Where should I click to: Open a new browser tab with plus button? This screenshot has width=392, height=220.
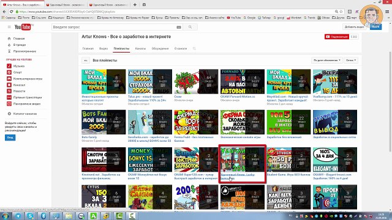click(135, 4)
